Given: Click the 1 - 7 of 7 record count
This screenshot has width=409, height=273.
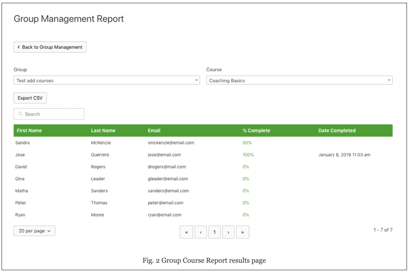Looking at the screenshot, I should coord(383,230).
